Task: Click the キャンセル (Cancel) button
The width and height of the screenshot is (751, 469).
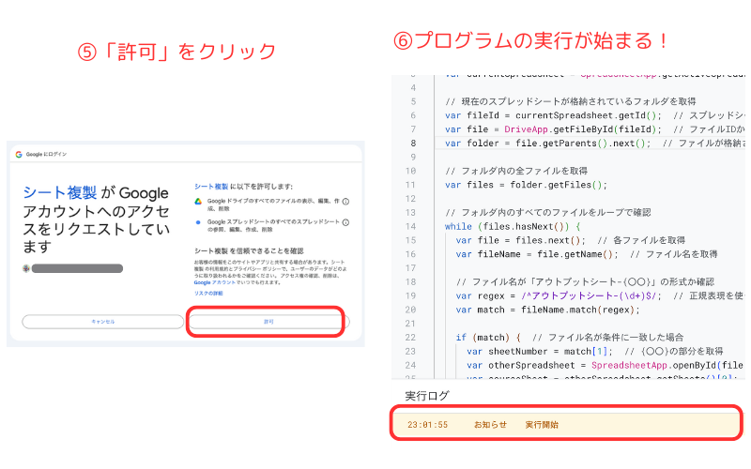Action: click(x=103, y=322)
